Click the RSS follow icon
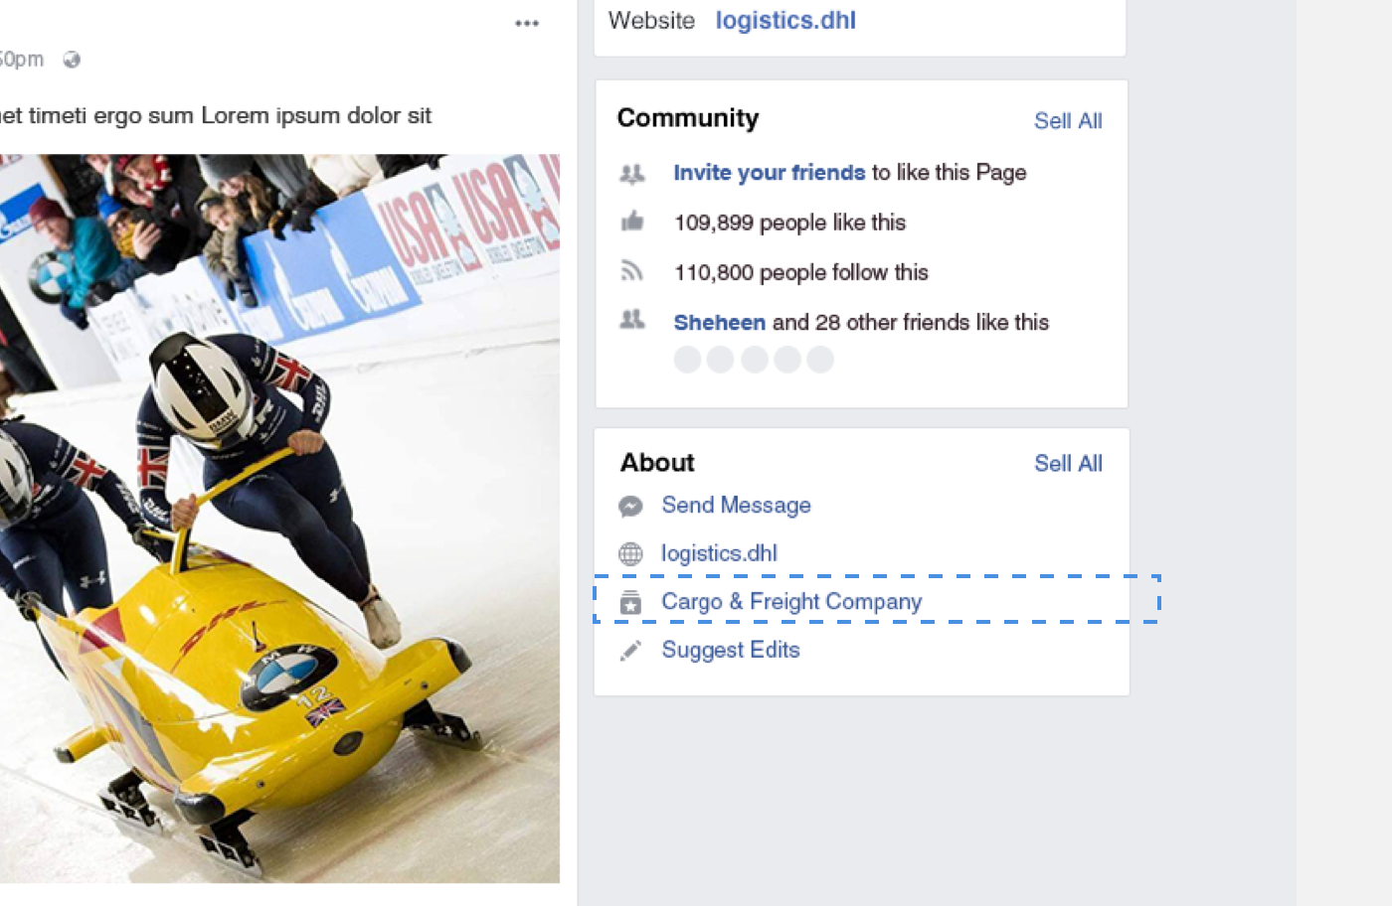Image resolution: width=1392 pixels, height=906 pixels. (x=631, y=271)
